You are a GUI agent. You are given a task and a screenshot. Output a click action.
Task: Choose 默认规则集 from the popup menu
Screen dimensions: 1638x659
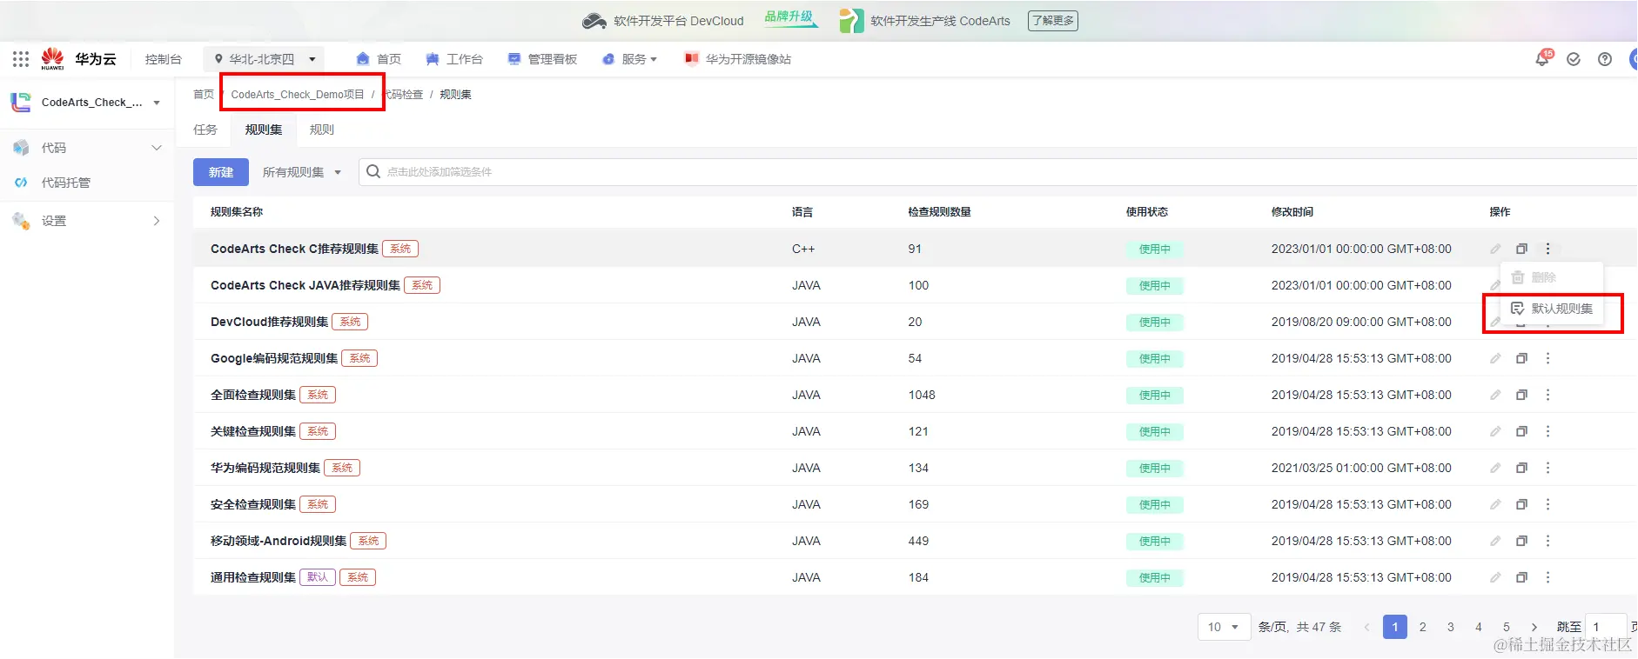[x=1552, y=309]
